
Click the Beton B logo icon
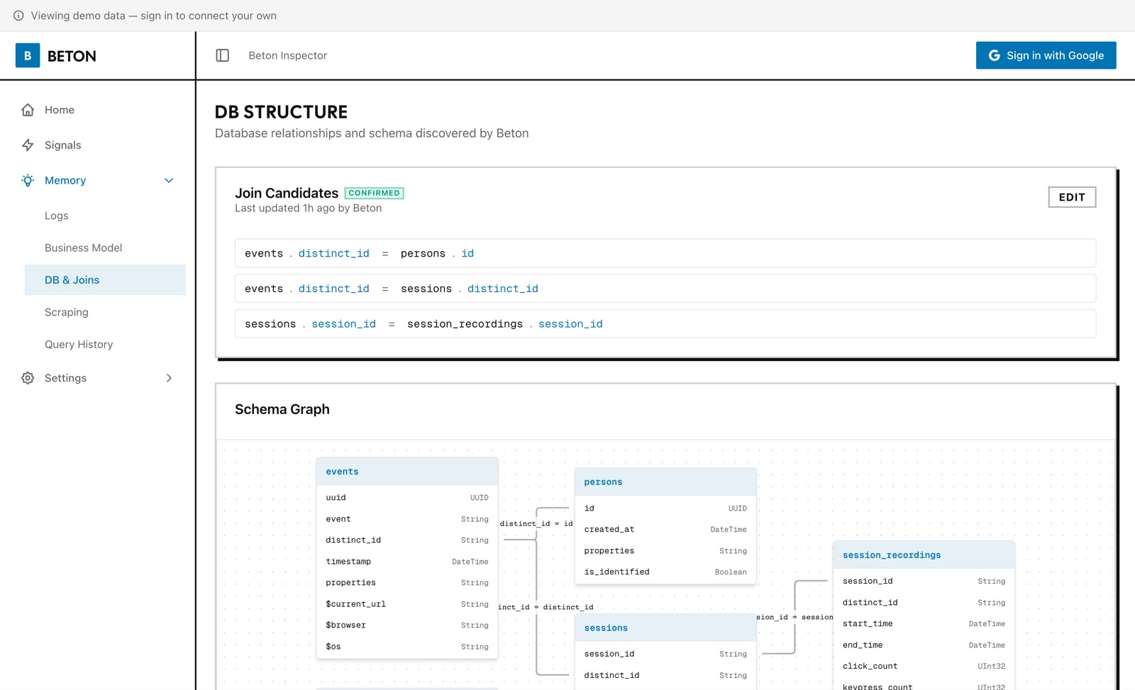point(28,55)
